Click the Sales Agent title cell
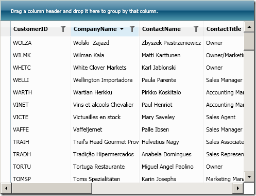The width and height of the screenshot is (256, 196). point(224,117)
